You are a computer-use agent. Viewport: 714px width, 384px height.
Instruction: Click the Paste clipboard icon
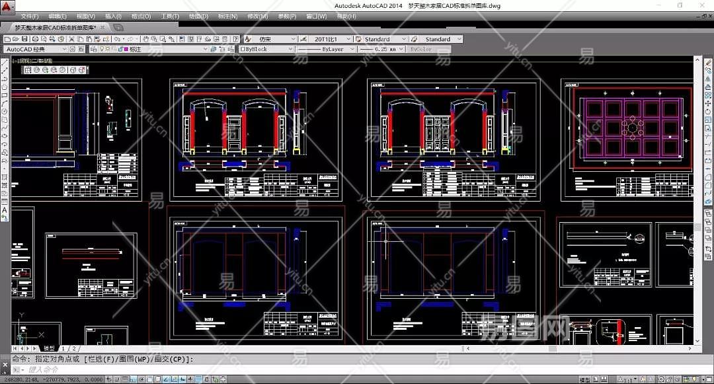(89, 39)
